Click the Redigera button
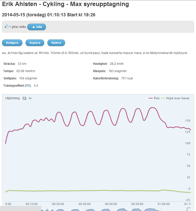196x211 pixels. point(12,43)
